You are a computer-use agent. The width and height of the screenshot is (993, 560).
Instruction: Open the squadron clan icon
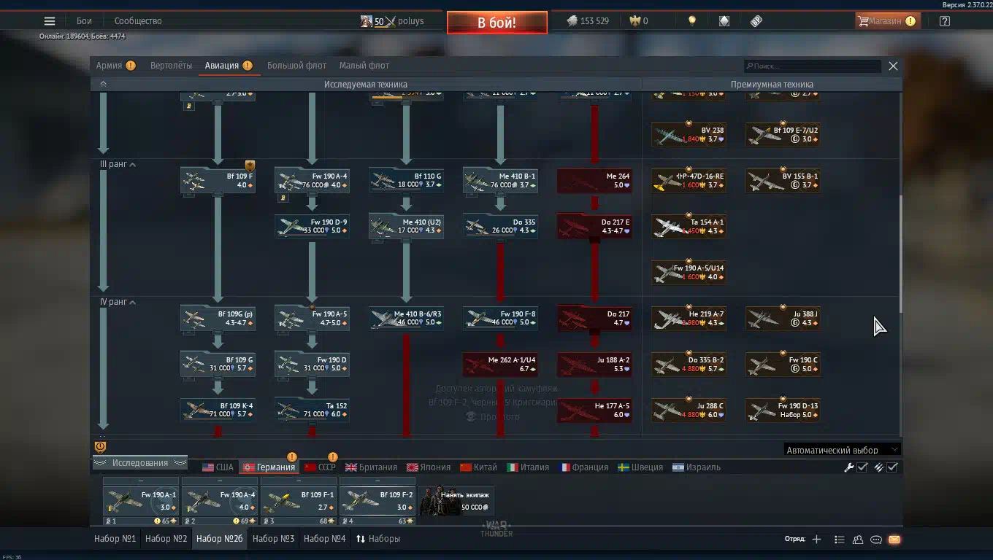(x=858, y=540)
